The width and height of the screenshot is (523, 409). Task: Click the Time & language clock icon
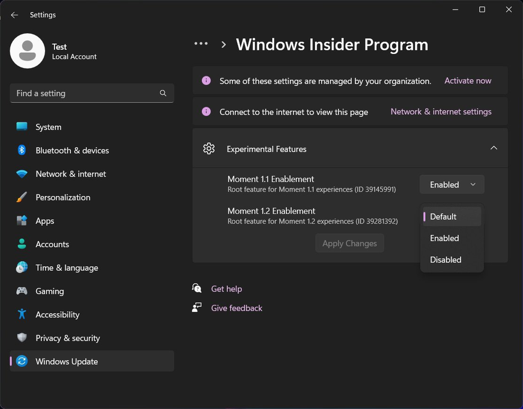pyautogui.click(x=21, y=268)
